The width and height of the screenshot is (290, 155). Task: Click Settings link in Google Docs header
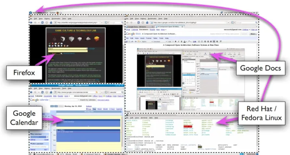click(245, 30)
